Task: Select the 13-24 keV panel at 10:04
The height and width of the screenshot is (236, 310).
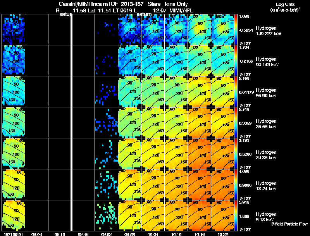Action: (x=153, y=184)
